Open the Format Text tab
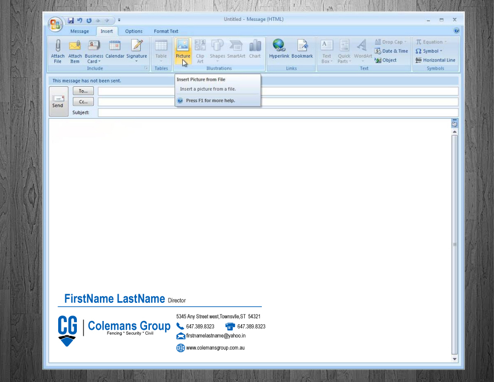Viewport: 494px width, 382px height. (166, 31)
